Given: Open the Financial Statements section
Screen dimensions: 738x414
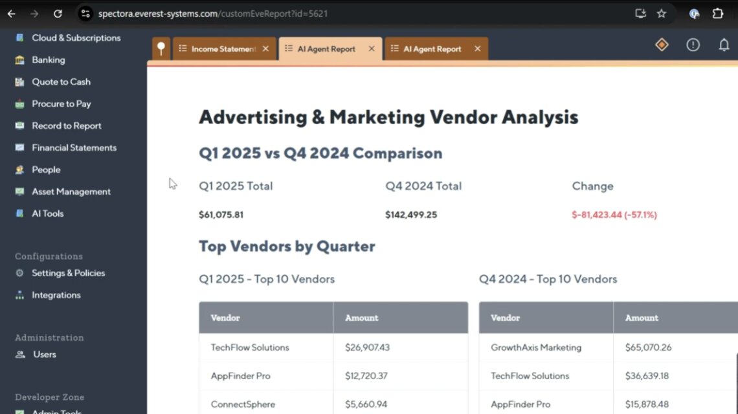Looking at the screenshot, I should coord(74,148).
